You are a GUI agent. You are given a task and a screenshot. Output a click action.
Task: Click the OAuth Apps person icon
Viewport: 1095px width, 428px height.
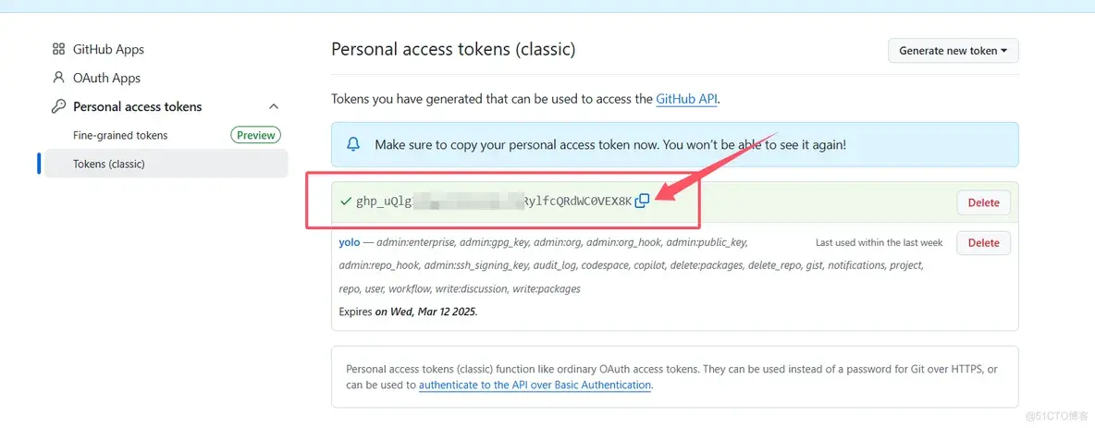[x=58, y=78]
